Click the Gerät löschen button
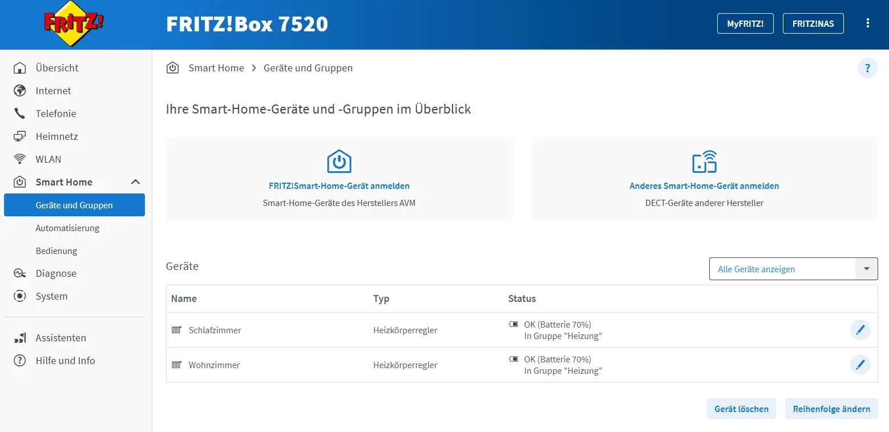This screenshot has height=432, width=889. [741, 409]
